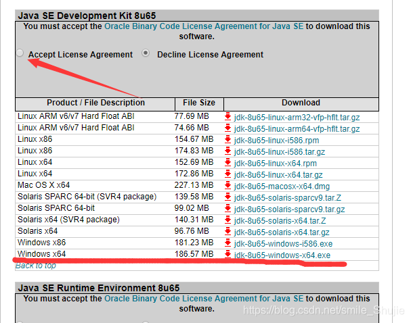Screen dimensions: 411x323
Task: Click download arrow icon for jdk-8u65-linux-arm32-vfp-hflt.tar.gz
Action: point(228,117)
